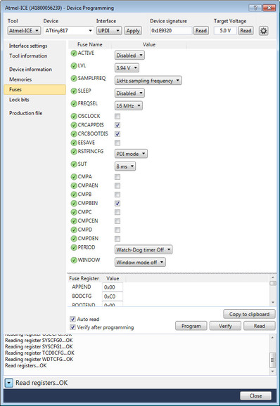Open the Device information page
Screen dimensions: 280x406
(x=30, y=70)
